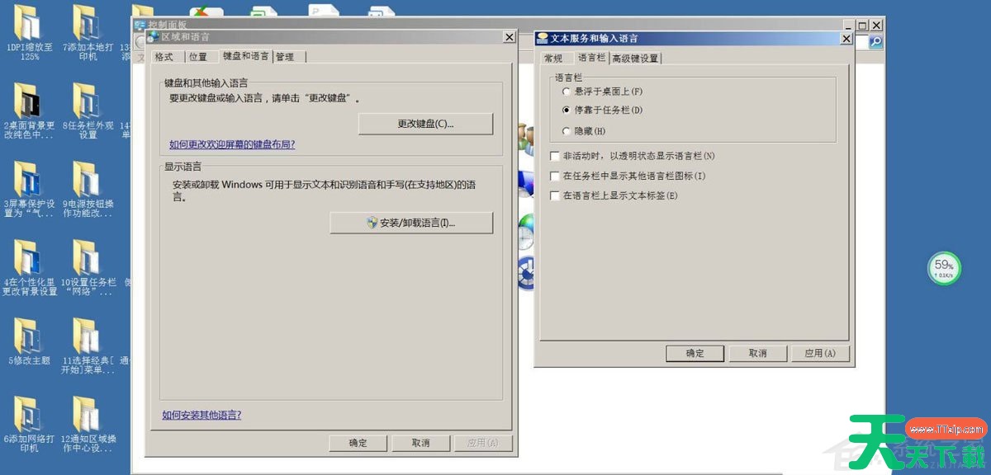Viewport: 991px width, 475px height.
Task: Open the 2桌面背景更改纯色 folder
Action: (29, 111)
